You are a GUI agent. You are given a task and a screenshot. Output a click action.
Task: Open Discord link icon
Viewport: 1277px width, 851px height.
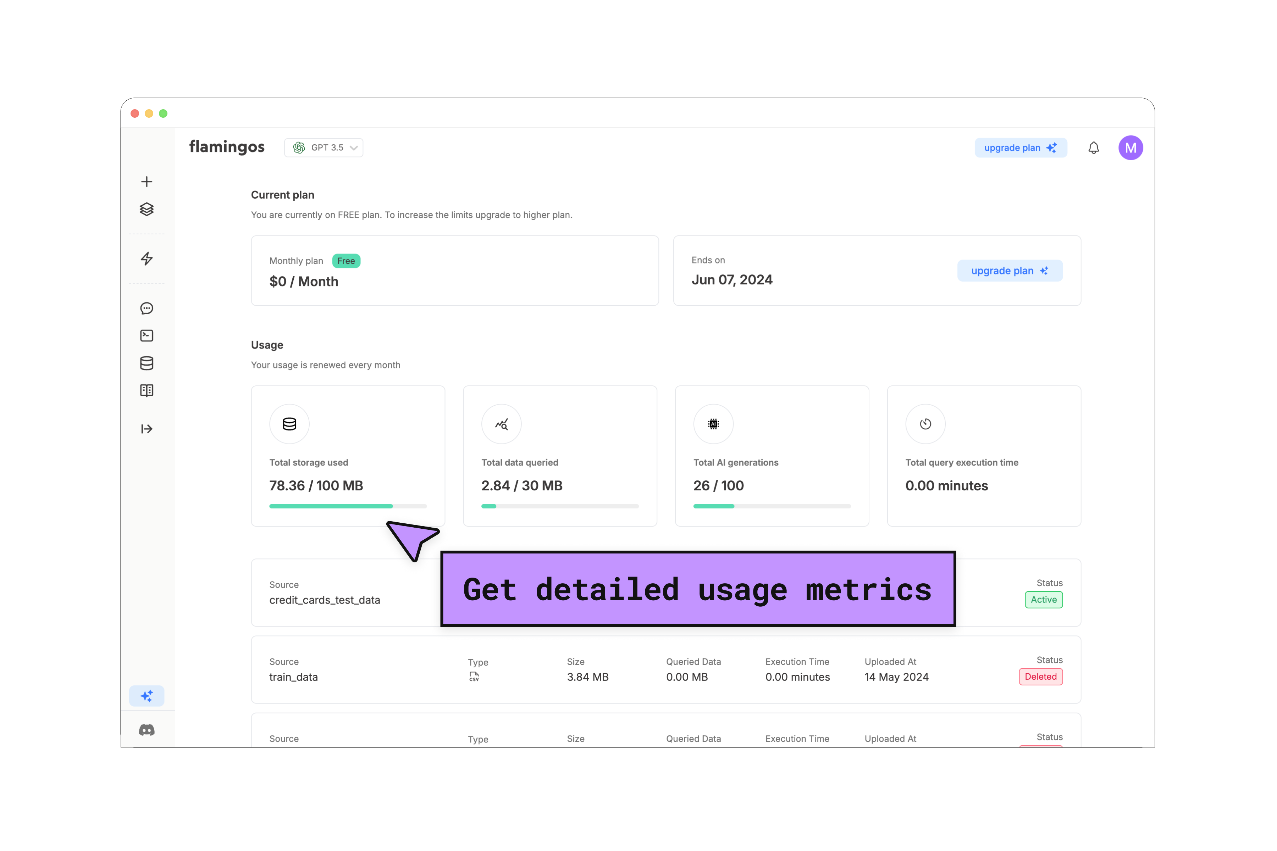click(x=147, y=730)
